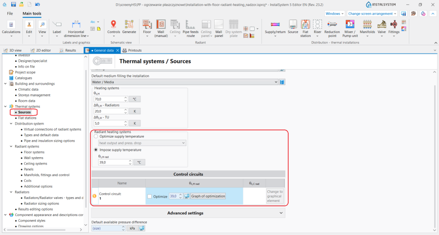
Task: Select Radiator sizing options tree item
Action: (x=41, y=204)
